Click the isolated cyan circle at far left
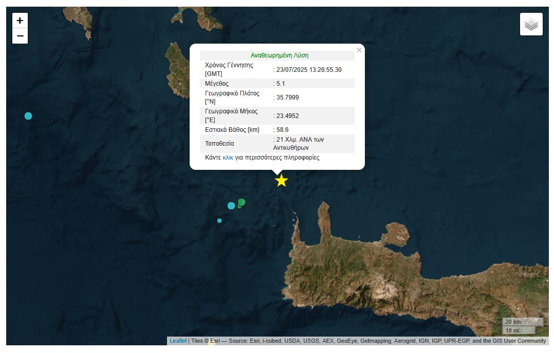The height and width of the screenshot is (353, 554). (28, 116)
